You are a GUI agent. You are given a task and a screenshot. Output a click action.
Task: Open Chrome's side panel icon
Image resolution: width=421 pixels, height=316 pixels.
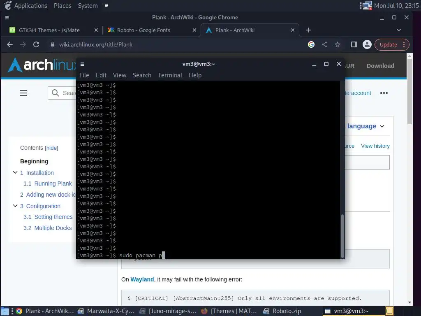coord(354,44)
